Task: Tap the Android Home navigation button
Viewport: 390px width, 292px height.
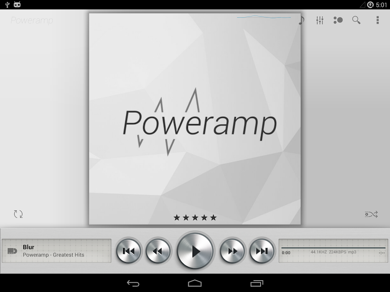Action: [x=195, y=283]
